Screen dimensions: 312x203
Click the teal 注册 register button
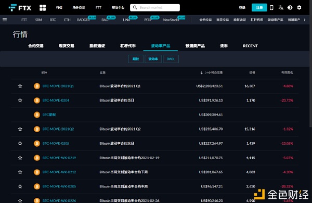pyautogui.click(x=259, y=8)
